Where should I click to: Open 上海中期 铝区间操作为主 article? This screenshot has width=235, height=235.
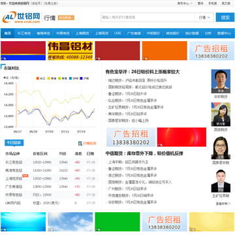(129, 162)
